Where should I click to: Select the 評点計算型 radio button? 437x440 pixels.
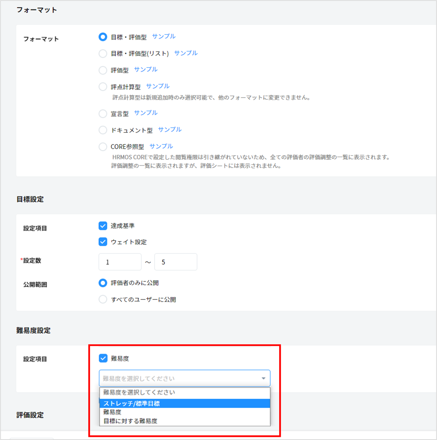pyautogui.click(x=103, y=87)
